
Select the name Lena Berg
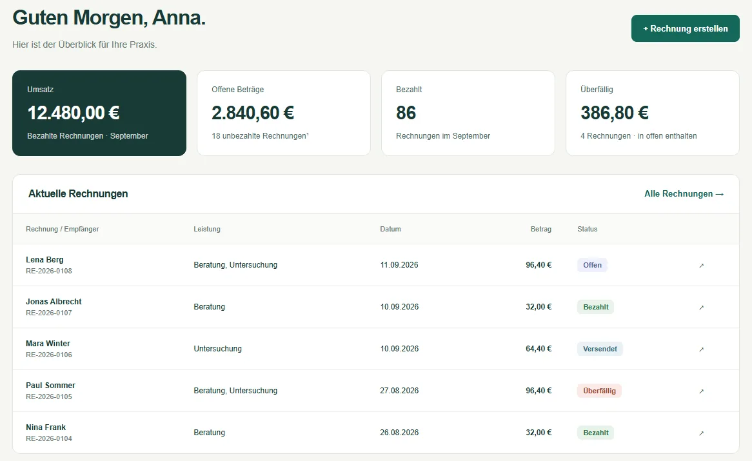45,259
